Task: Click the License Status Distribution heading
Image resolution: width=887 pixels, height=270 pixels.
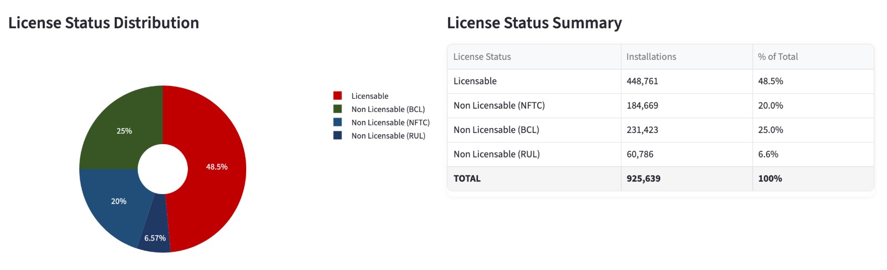Action: point(104,23)
